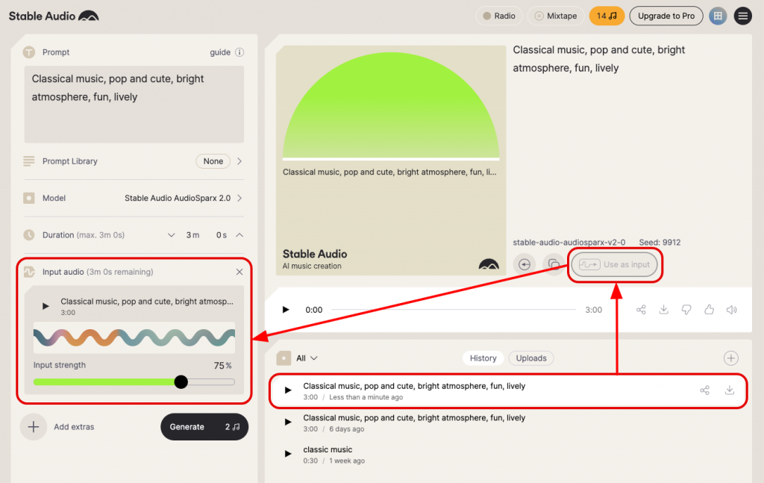The width and height of the screenshot is (764, 483).
Task: Click the Use as input icon button
Action: [x=614, y=264]
